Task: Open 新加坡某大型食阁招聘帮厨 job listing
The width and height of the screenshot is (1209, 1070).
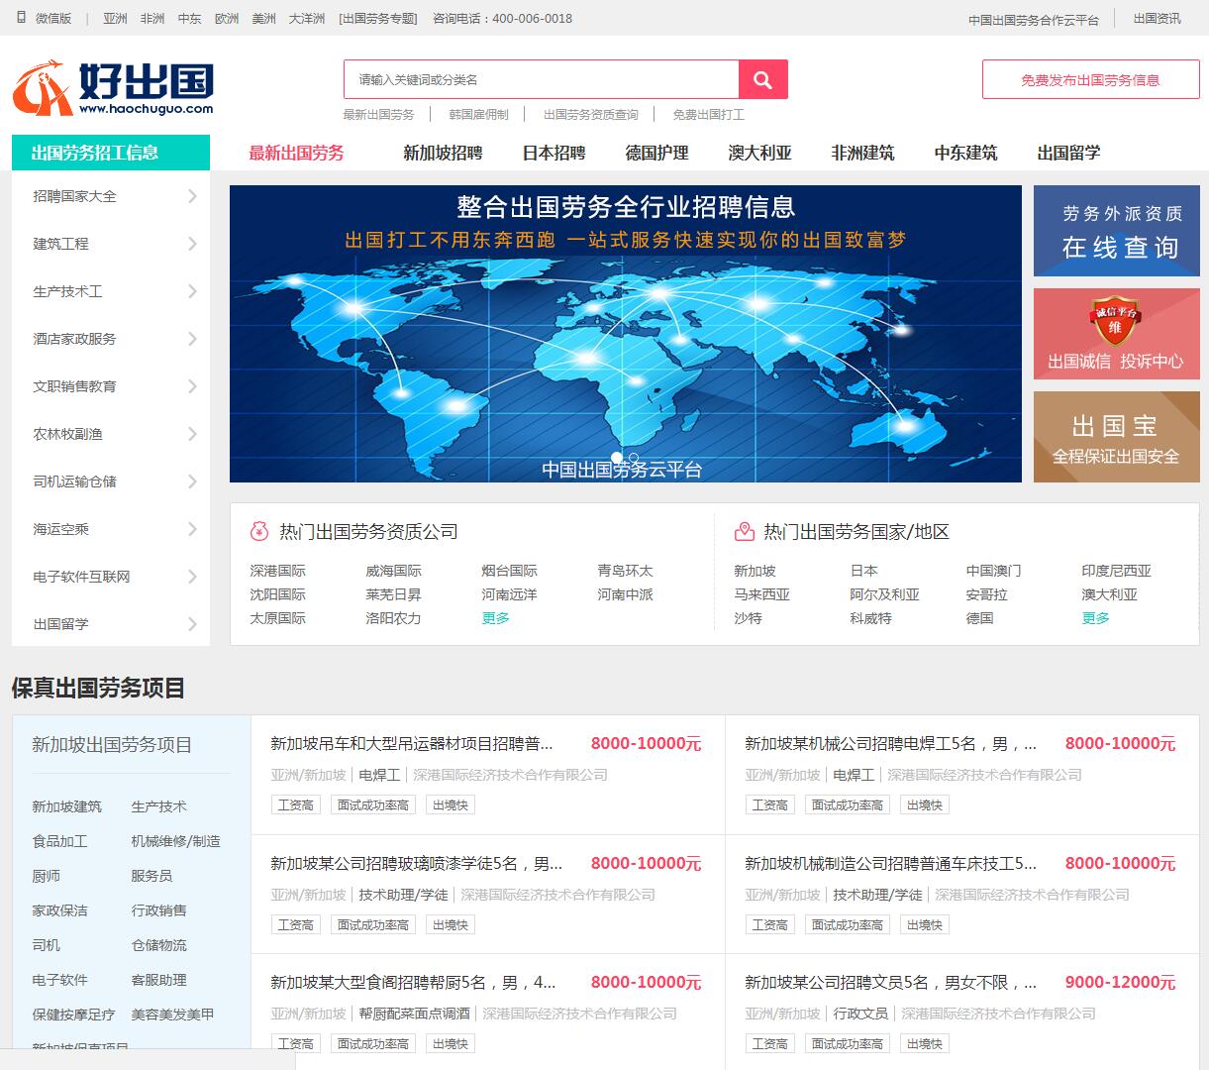Action: [413, 982]
